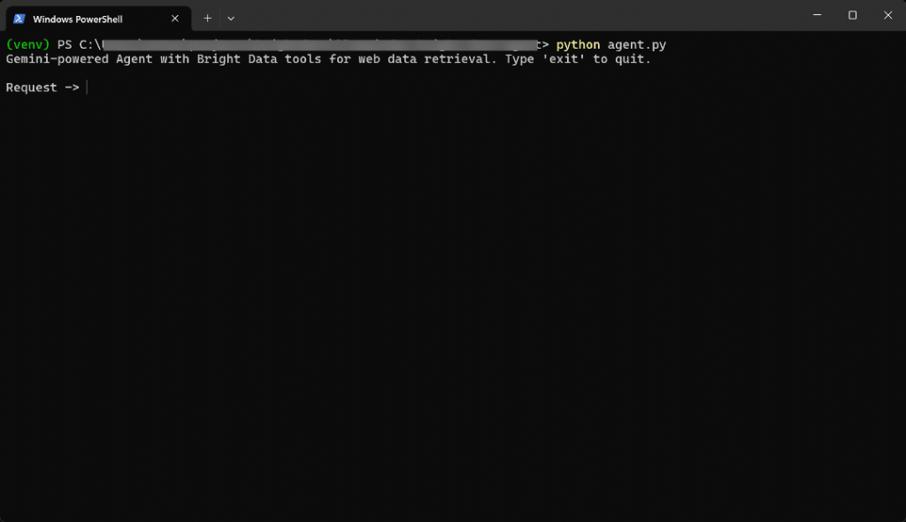Click the arrow symbol after Request

click(73, 87)
